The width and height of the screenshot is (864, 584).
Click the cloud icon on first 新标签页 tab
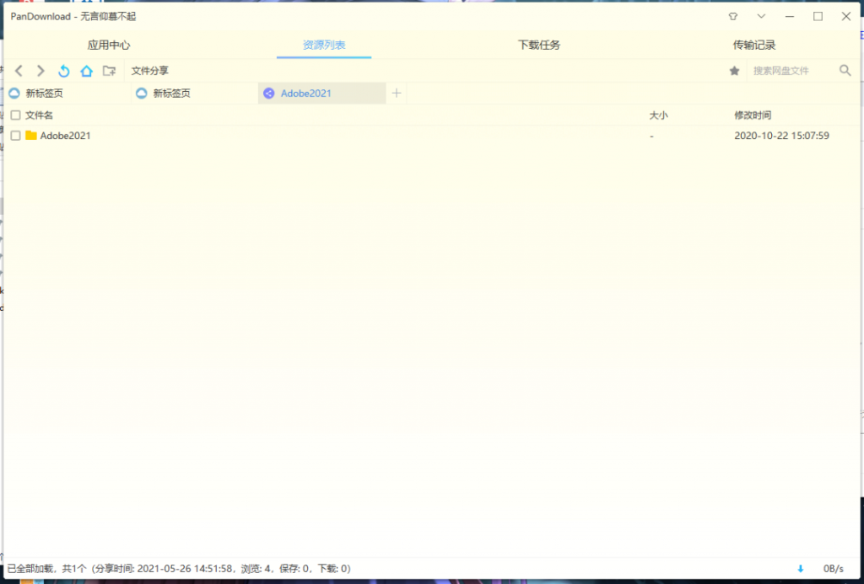tap(14, 94)
